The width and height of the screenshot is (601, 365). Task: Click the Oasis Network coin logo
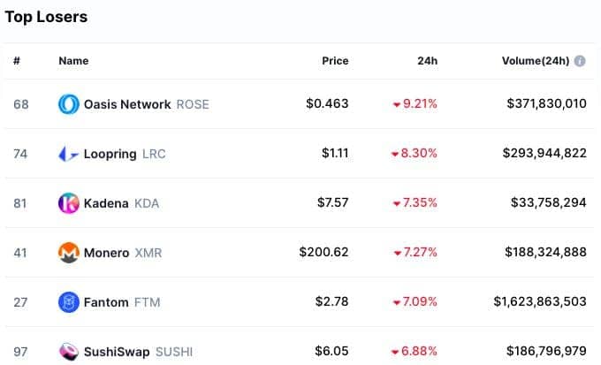[x=69, y=104]
